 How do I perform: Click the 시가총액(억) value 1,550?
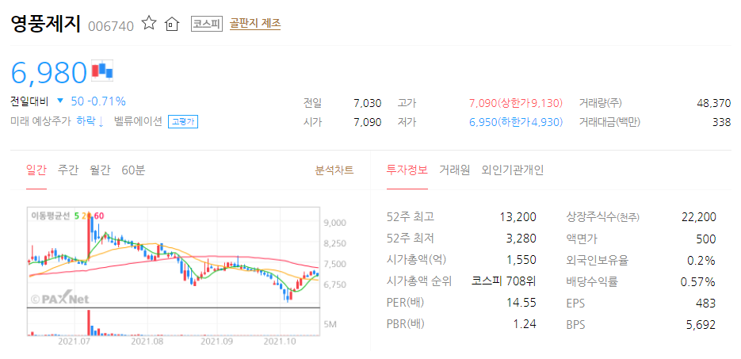click(x=521, y=260)
